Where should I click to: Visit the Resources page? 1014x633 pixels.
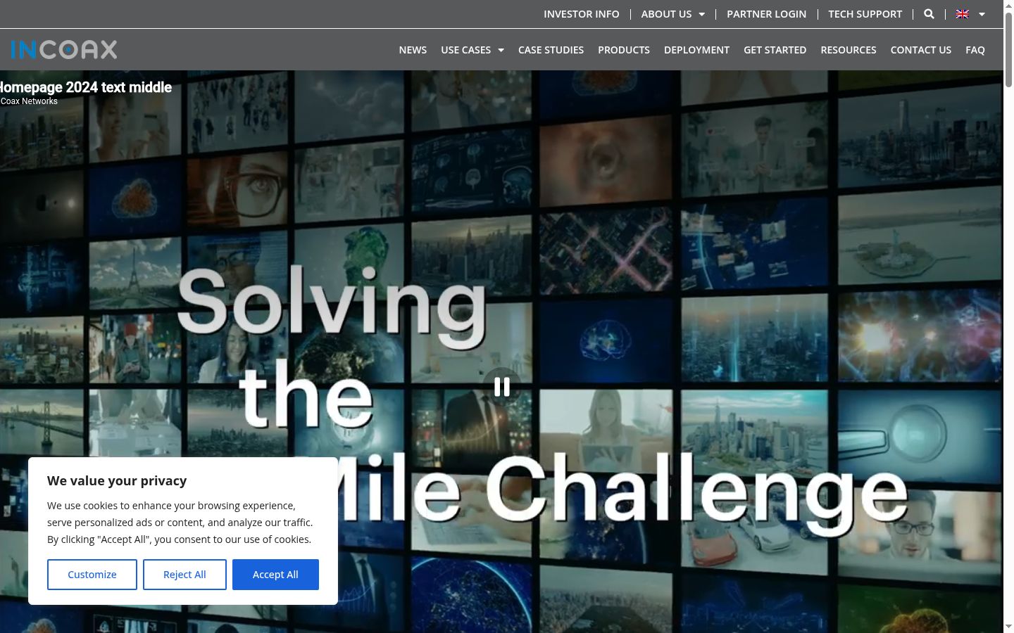849,50
